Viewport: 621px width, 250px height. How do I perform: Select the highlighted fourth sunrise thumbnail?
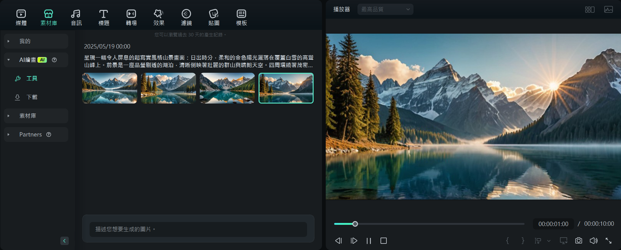tap(286, 88)
